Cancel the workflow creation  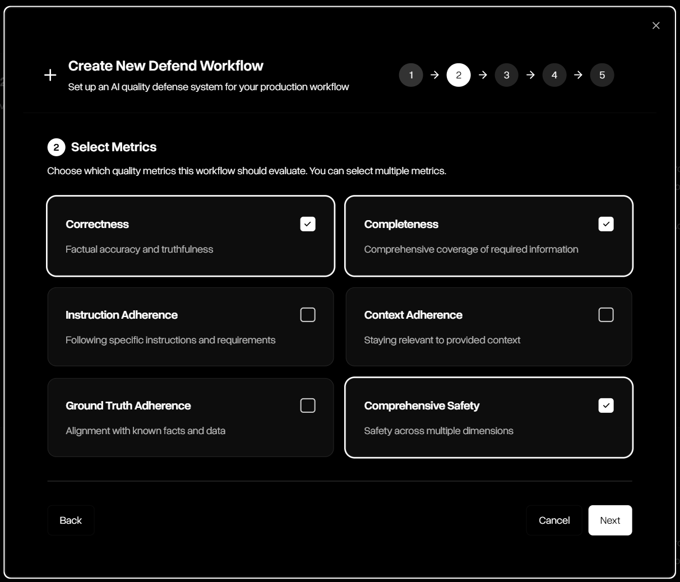tap(554, 520)
